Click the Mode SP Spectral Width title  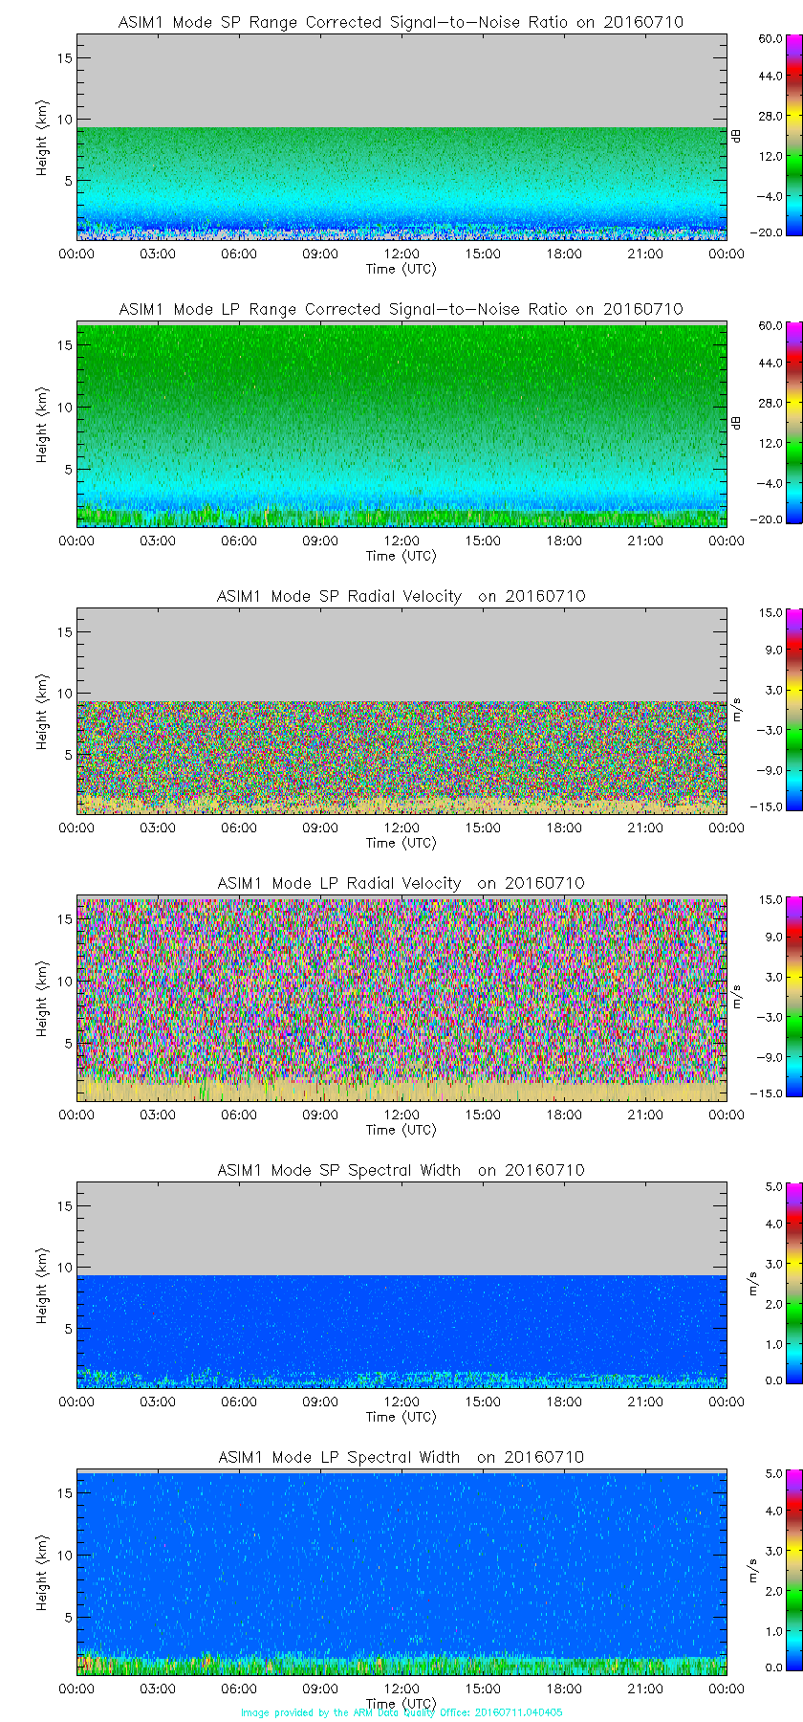coord(401,1170)
